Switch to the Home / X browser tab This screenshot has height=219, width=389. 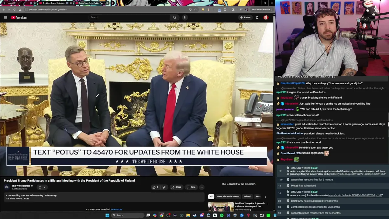coord(19,3)
